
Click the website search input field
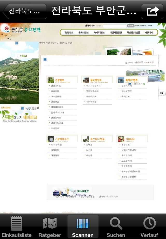114,26
